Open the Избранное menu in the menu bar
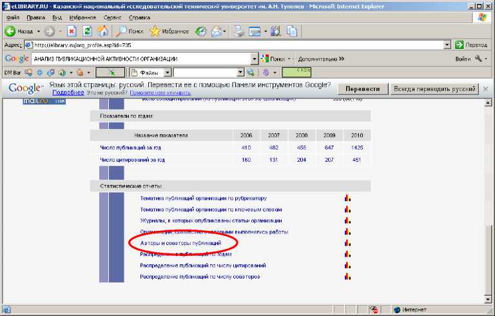This screenshot has width=495, height=316. pos(82,17)
